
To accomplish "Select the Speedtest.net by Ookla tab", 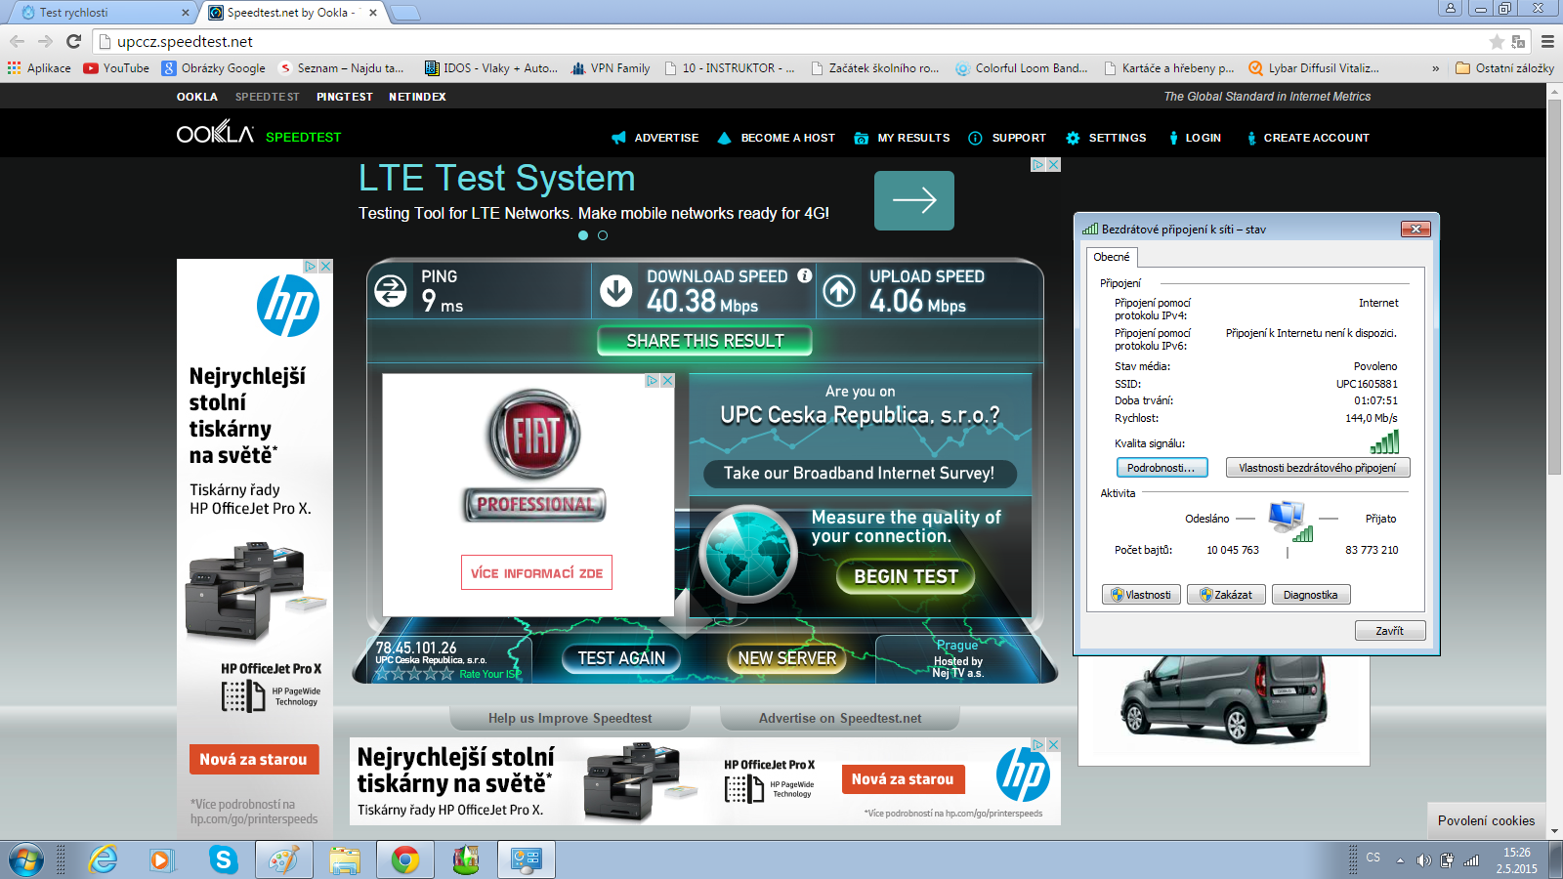I will click(293, 13).
